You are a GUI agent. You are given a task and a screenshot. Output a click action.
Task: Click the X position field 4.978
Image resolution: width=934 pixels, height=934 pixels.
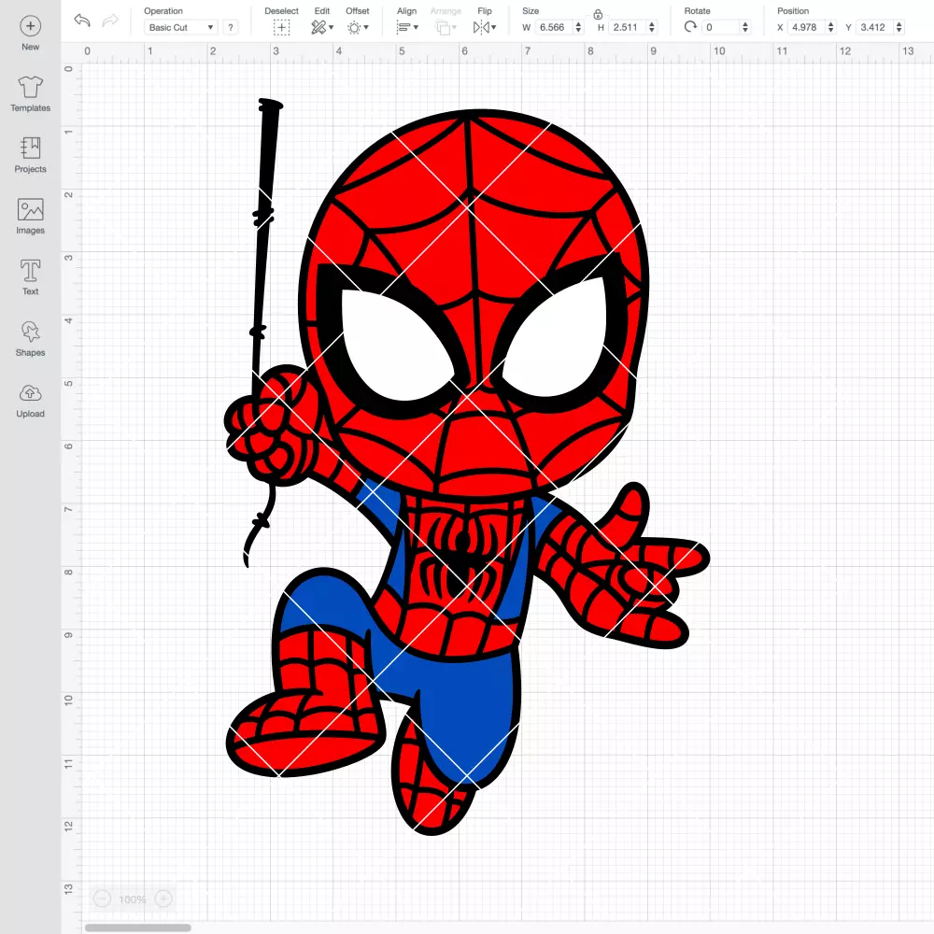[x=806, y=27]
